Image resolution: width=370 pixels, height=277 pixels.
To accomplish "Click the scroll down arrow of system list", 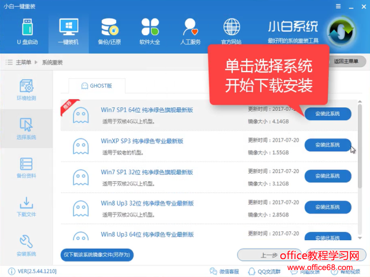I will 360,238.
